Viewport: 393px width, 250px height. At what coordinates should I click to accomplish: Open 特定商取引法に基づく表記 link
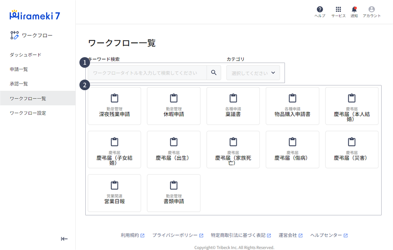[x=238, y=235]
